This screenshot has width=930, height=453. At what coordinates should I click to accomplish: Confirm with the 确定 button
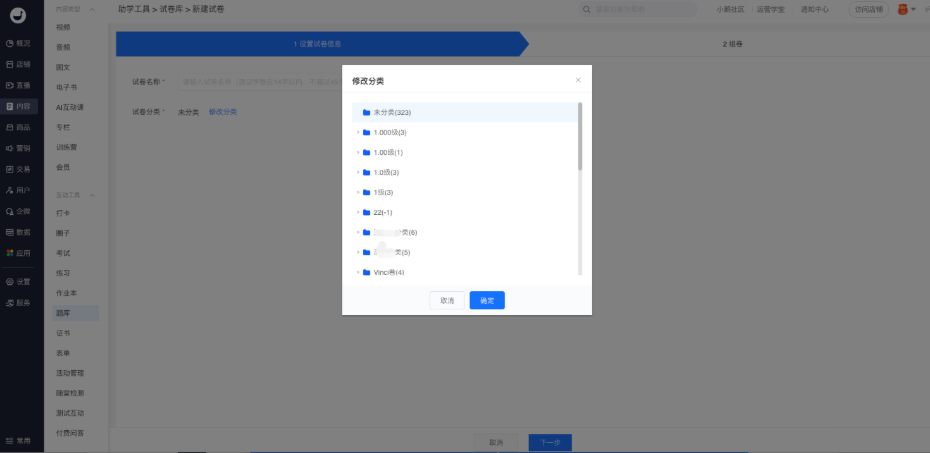[x=487, y=301]
